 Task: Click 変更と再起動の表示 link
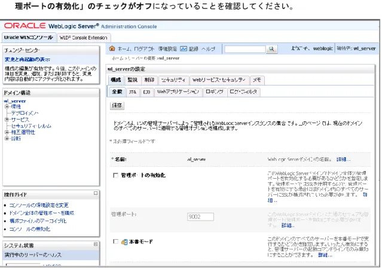[27, 59]
